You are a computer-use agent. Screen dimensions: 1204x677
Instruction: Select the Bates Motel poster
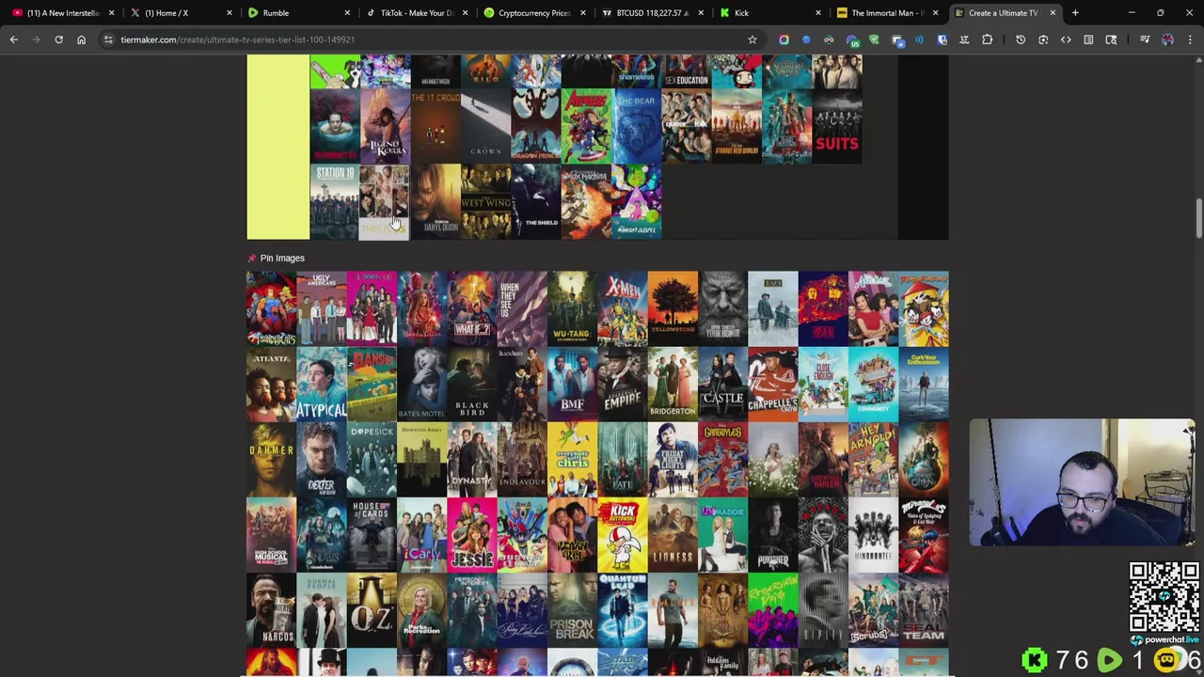tap(421, 384)
